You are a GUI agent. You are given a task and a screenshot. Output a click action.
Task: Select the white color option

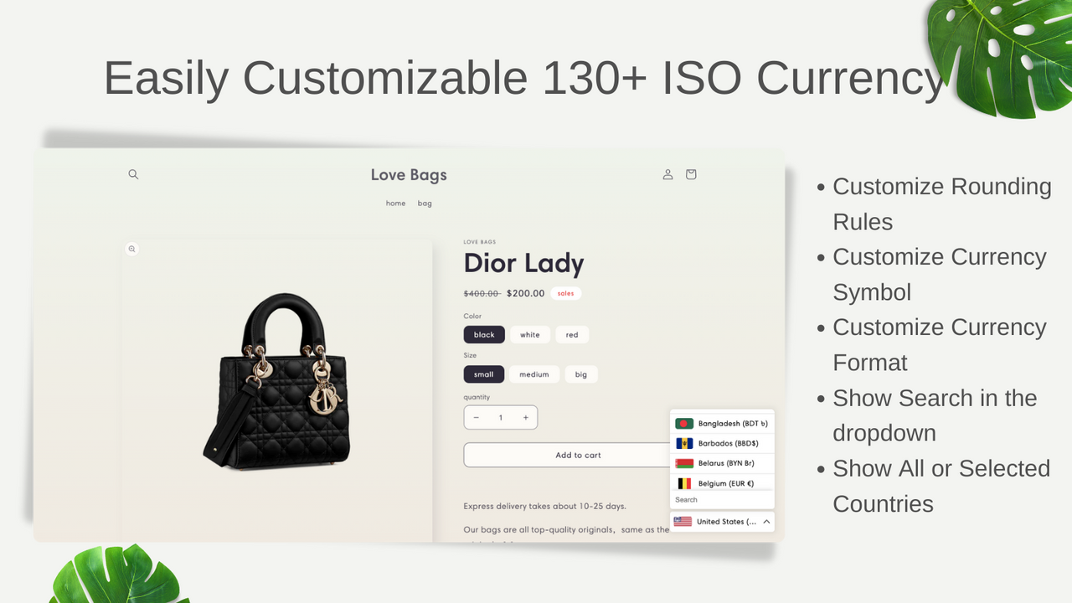[x=530, y=334]
